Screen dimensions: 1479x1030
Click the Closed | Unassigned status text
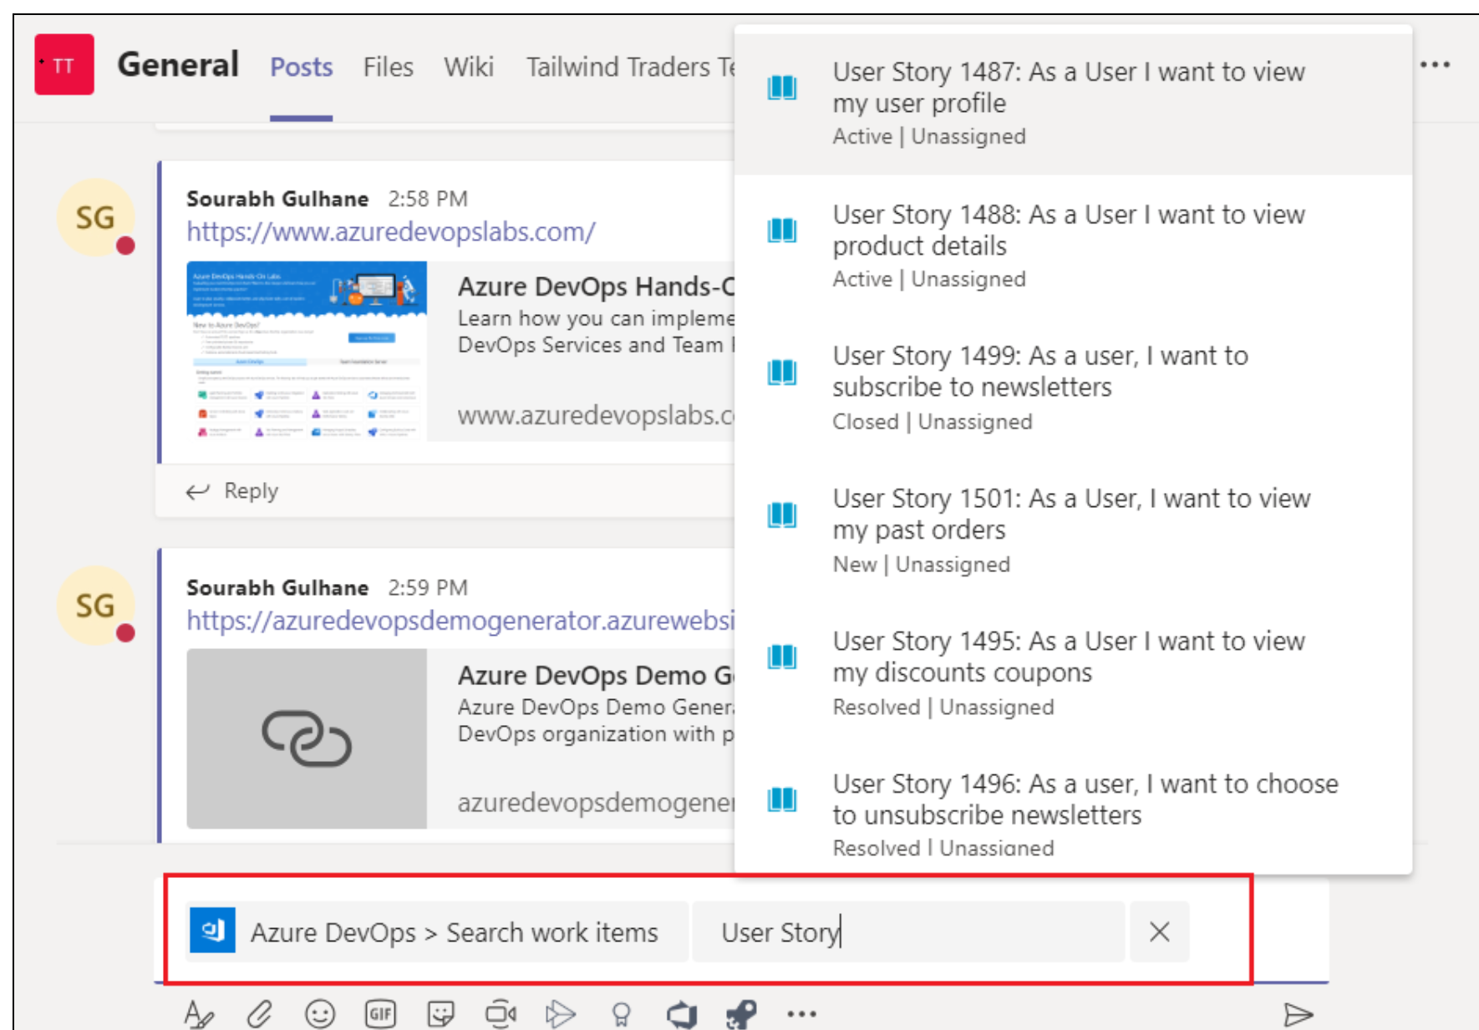click(x=933, y=422)
